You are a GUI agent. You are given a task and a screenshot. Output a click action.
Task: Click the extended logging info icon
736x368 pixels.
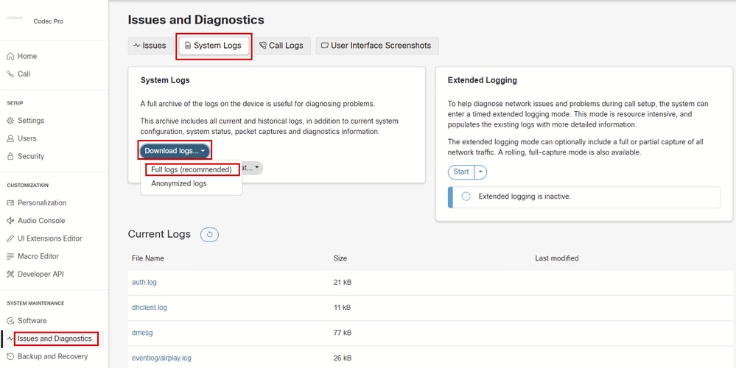(466, 197)
